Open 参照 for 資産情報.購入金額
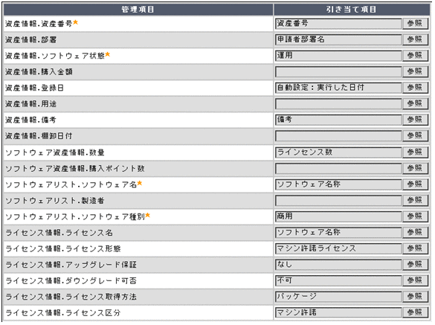The image size is (435, 325). 415,72
